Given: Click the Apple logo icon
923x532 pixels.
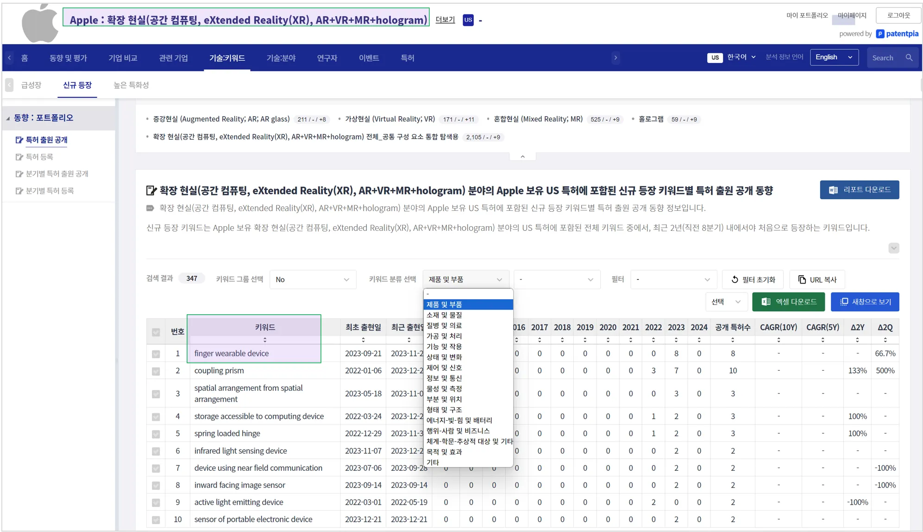Looking at the screenshot, I should 40,23.
